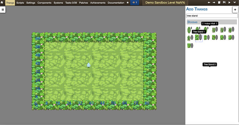Play the level with triangle icon

[229, 2]
